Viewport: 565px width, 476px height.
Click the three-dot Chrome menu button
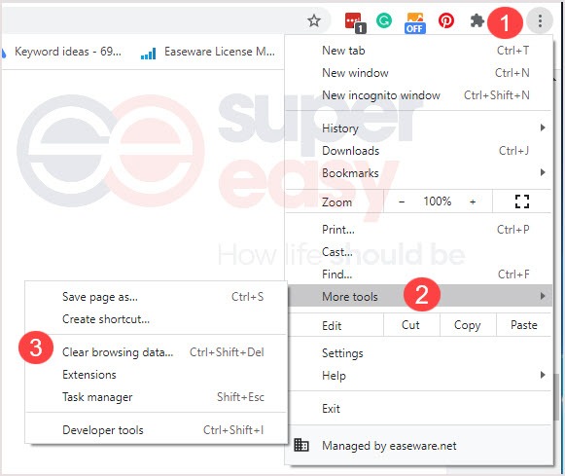pyautogui.click(x=540, y=20)
